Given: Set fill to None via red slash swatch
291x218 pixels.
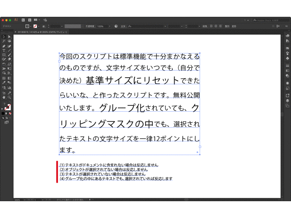Looking at the screenshot, I should pos(10,113).
